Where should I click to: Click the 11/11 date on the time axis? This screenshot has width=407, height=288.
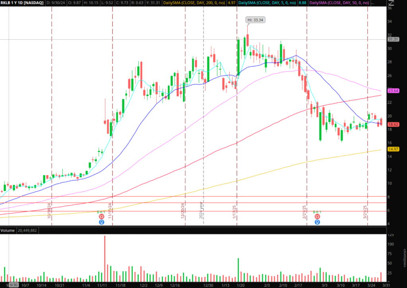point(102,285)
